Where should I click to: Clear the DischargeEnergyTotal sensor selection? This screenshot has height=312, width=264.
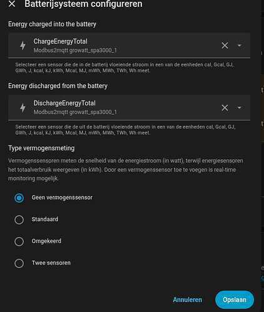pos(225,107)
